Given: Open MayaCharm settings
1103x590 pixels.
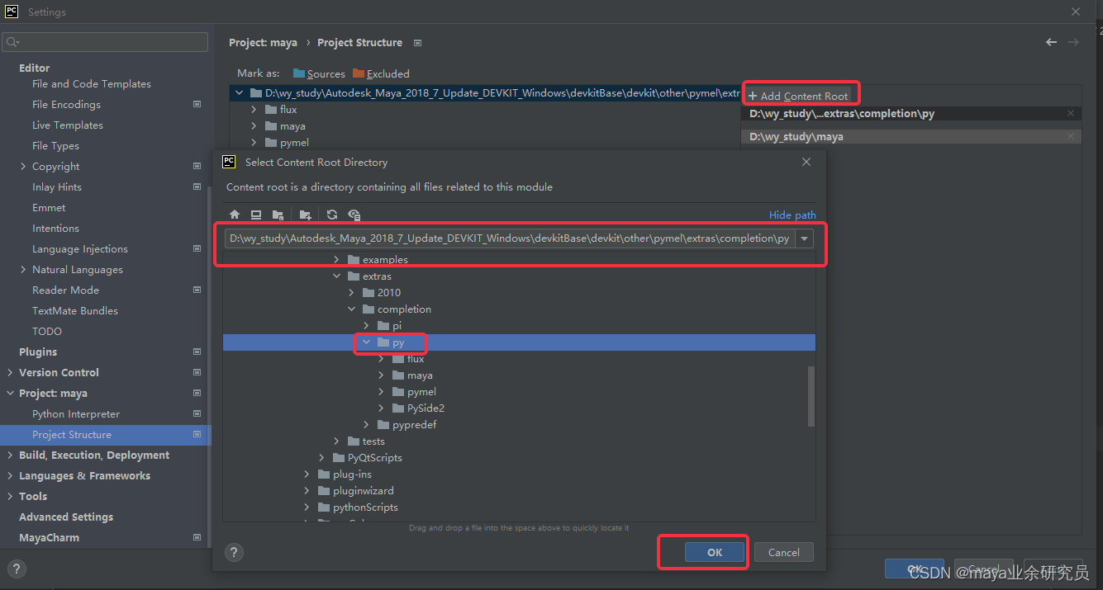Looking at the screenshot, I should 50,537.
